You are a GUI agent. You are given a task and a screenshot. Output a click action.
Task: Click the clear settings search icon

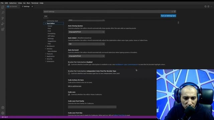(173, 12)
